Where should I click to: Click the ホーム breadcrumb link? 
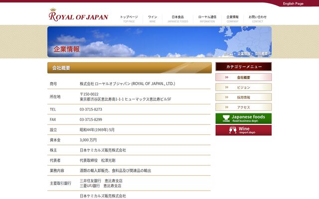228,54
